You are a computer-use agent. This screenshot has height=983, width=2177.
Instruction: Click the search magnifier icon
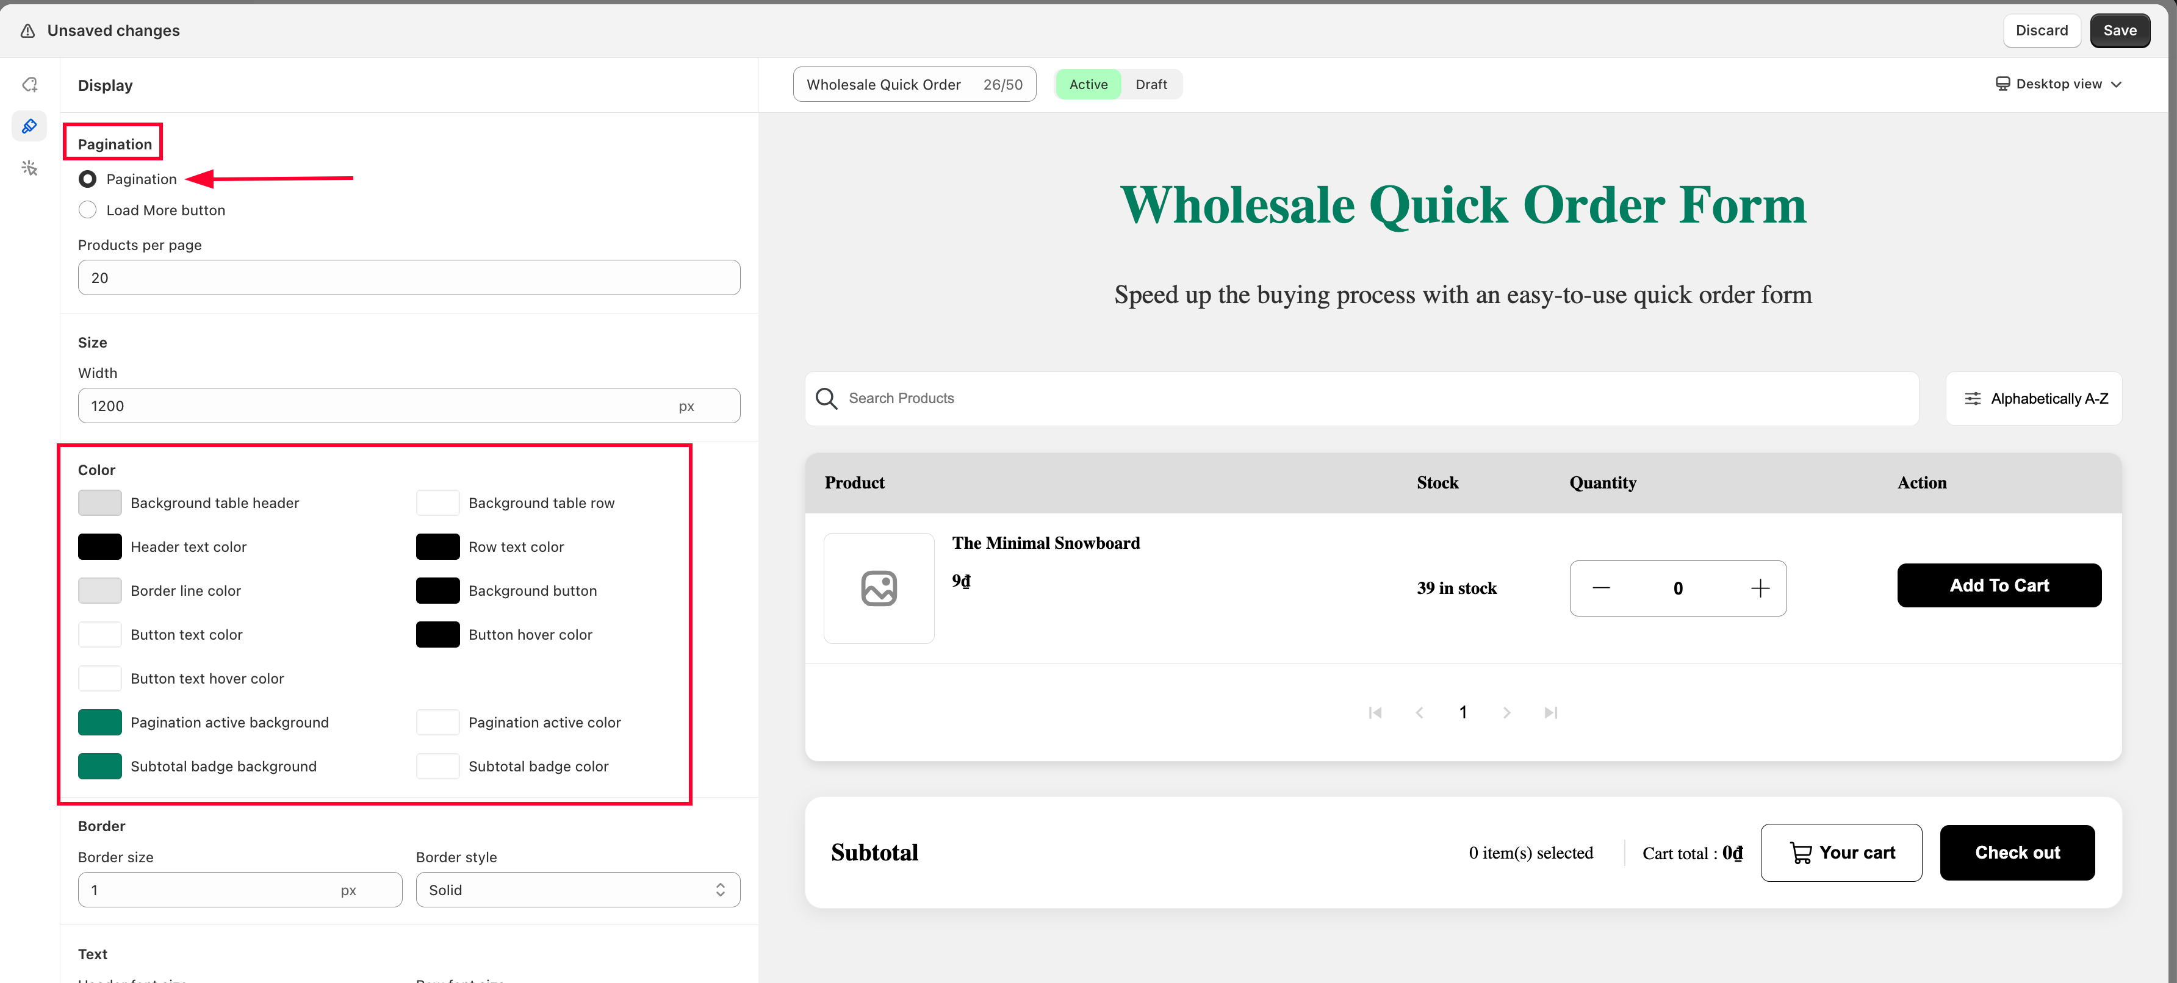[826, 399]
